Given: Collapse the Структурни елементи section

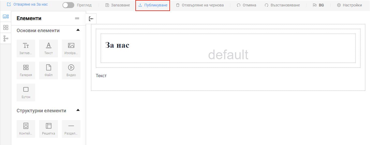Looking at the screenshot, I should coord(78,110).
